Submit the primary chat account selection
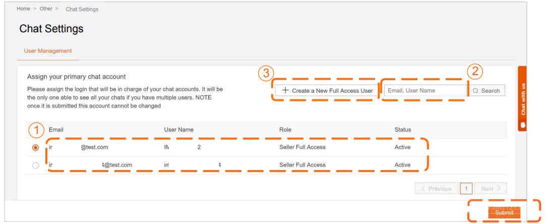 (x=504, y=212)
